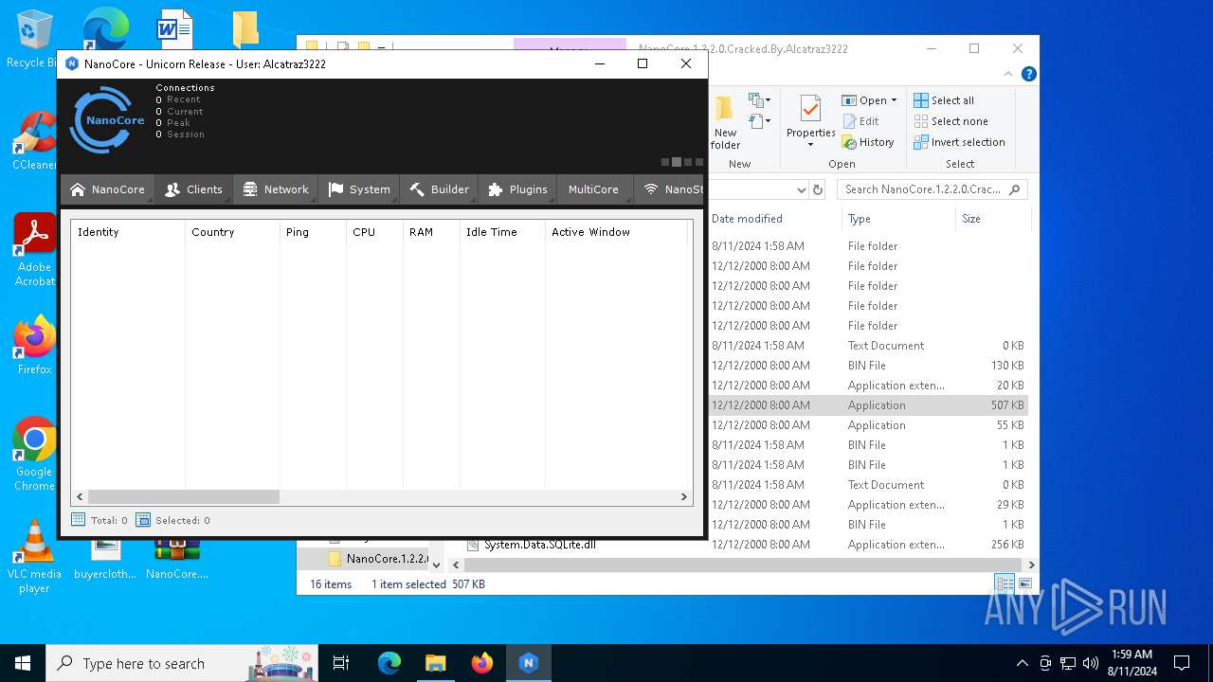Expand the Easy access dropdown in ribbon
The width and height of the screenshot is (1213, 682).
[x=758, y=121]
